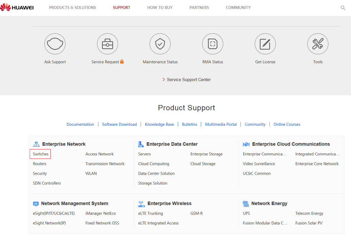Open Access Network

100,154
